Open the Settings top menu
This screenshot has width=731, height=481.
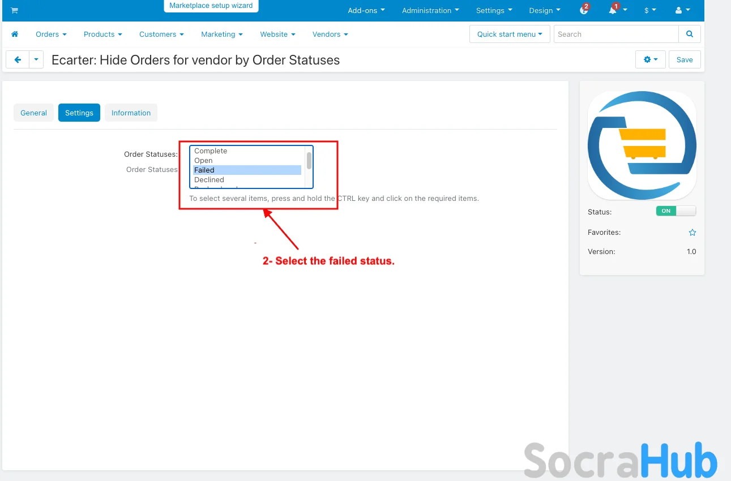(494, 10)
